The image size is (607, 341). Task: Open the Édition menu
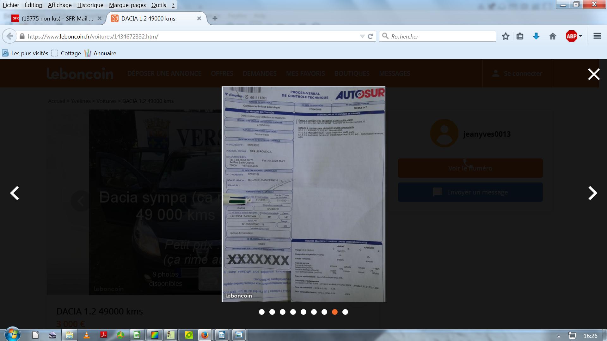[x=34, y=5]
